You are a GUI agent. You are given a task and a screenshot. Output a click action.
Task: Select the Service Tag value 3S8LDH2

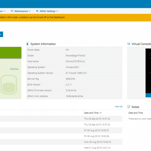(x=70, y=79)
